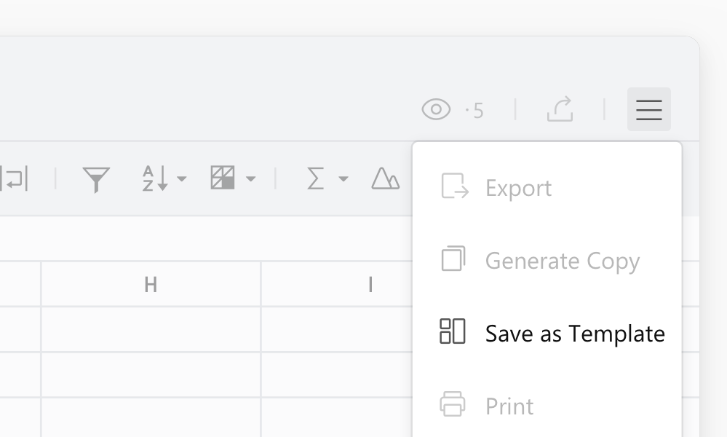Click the mountain image icon in toolbar
This screenshot has height=437, width=727.
pos(385,178)
